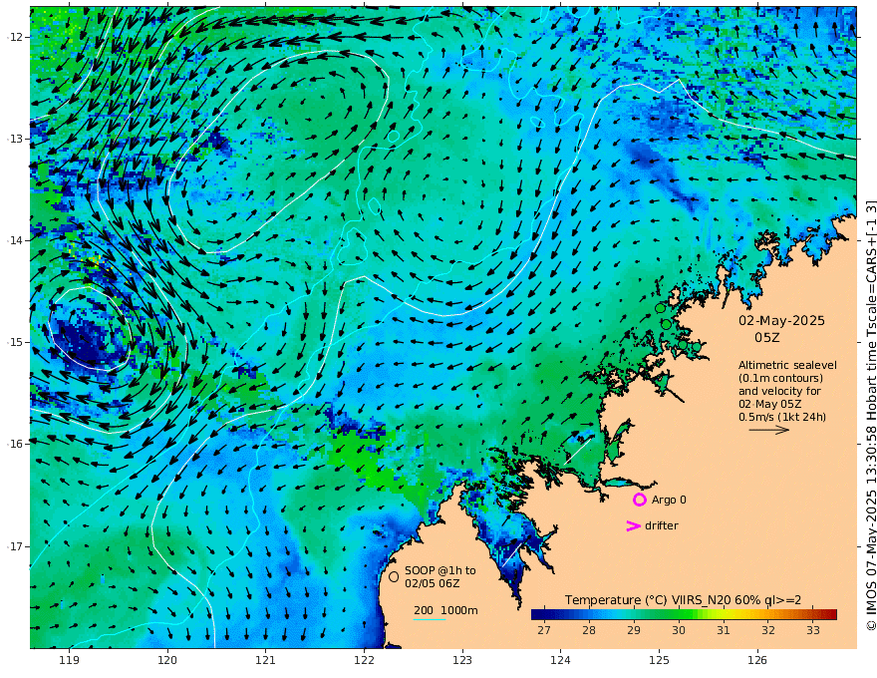Click latitude label -13 on left axis
This screenshot has width=877, height=678.
click(x=15, y=139)
